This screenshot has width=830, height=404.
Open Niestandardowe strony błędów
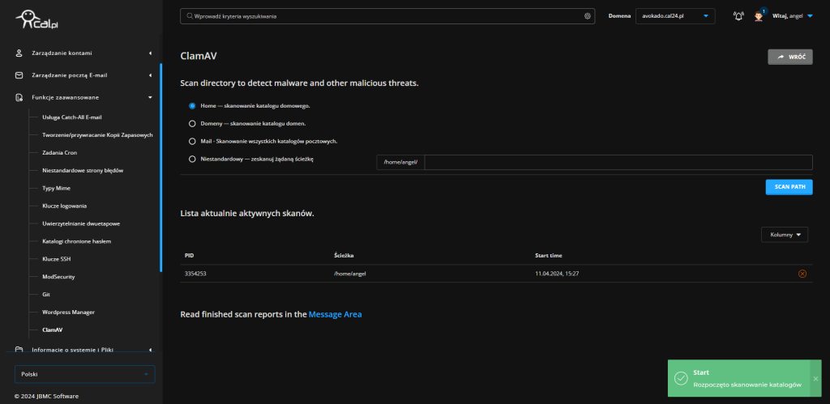[83, 170]
